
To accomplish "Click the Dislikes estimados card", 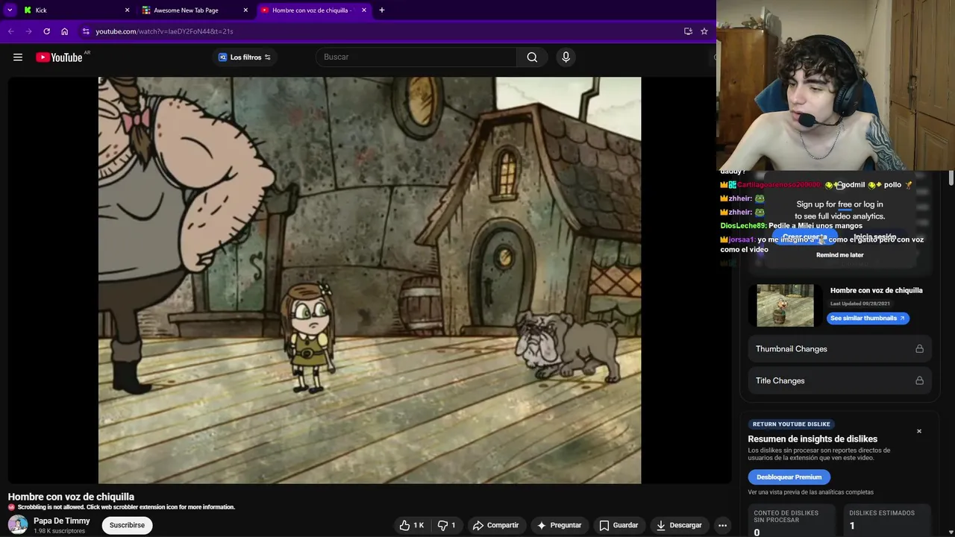I will [888, 521].
